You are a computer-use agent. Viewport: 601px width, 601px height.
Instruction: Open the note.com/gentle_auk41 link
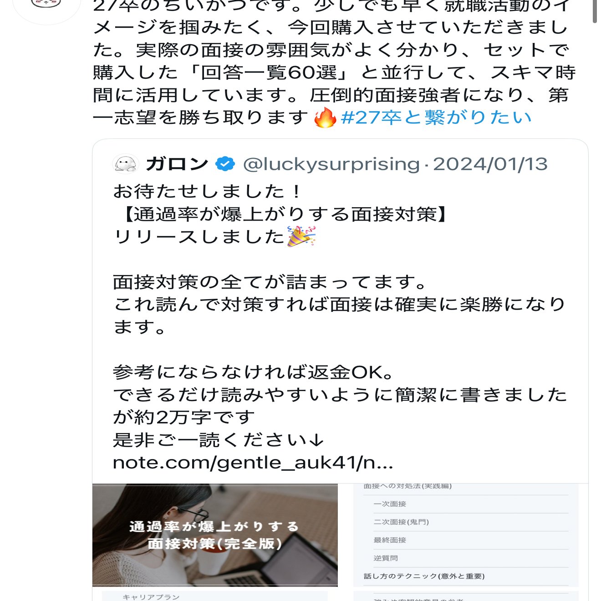point(253,463)
